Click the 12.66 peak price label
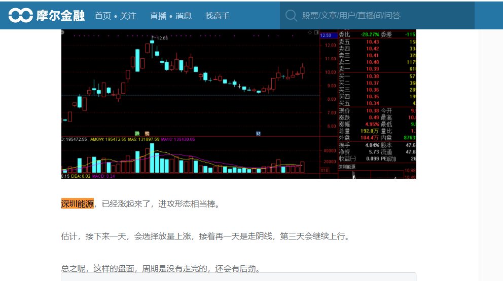503x281 pixels. [x=162, y=38]
